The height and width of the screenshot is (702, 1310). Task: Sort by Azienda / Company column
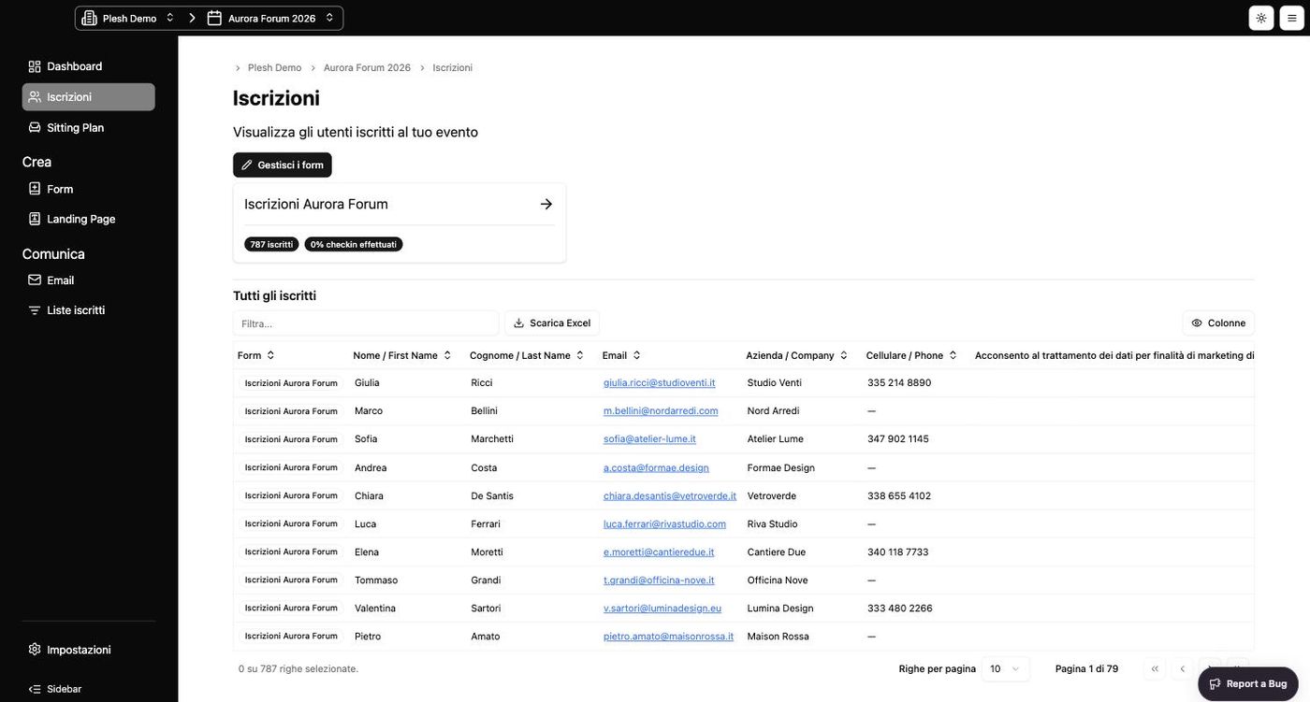tap(797, 355)
